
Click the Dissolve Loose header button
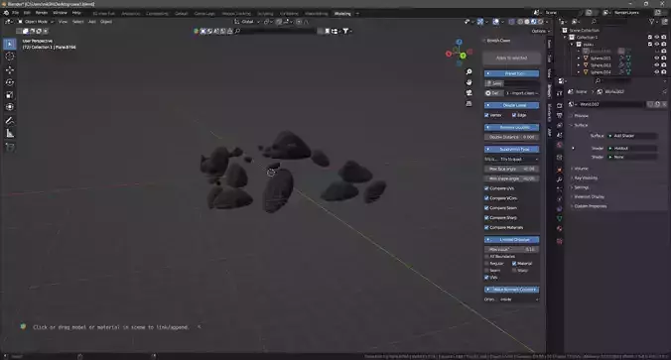[512, 105]
